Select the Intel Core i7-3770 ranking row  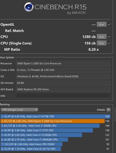coord(55,130)
